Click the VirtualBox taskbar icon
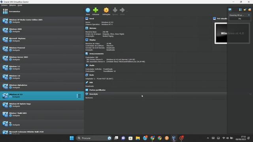The height and width of the screenshot is (142, 253). click(174, 138)
